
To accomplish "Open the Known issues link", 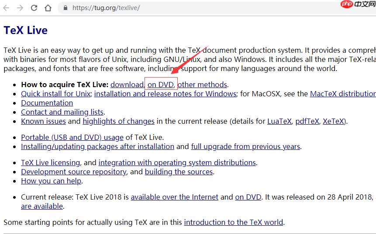I will click(43, 121).
